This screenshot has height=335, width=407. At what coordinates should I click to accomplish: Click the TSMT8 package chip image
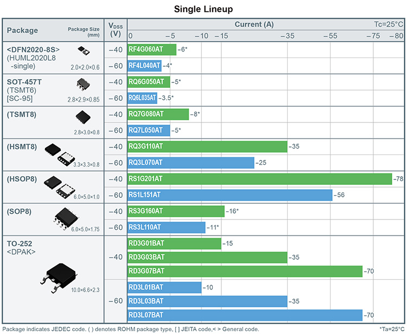(83, 117)
